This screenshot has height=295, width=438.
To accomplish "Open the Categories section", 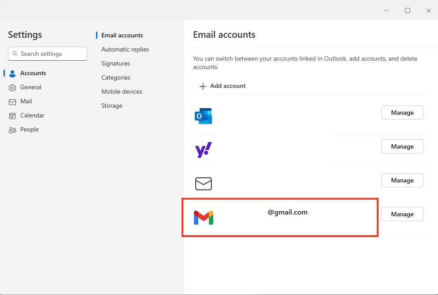I will pyautogui.click(x=115, y=77).
